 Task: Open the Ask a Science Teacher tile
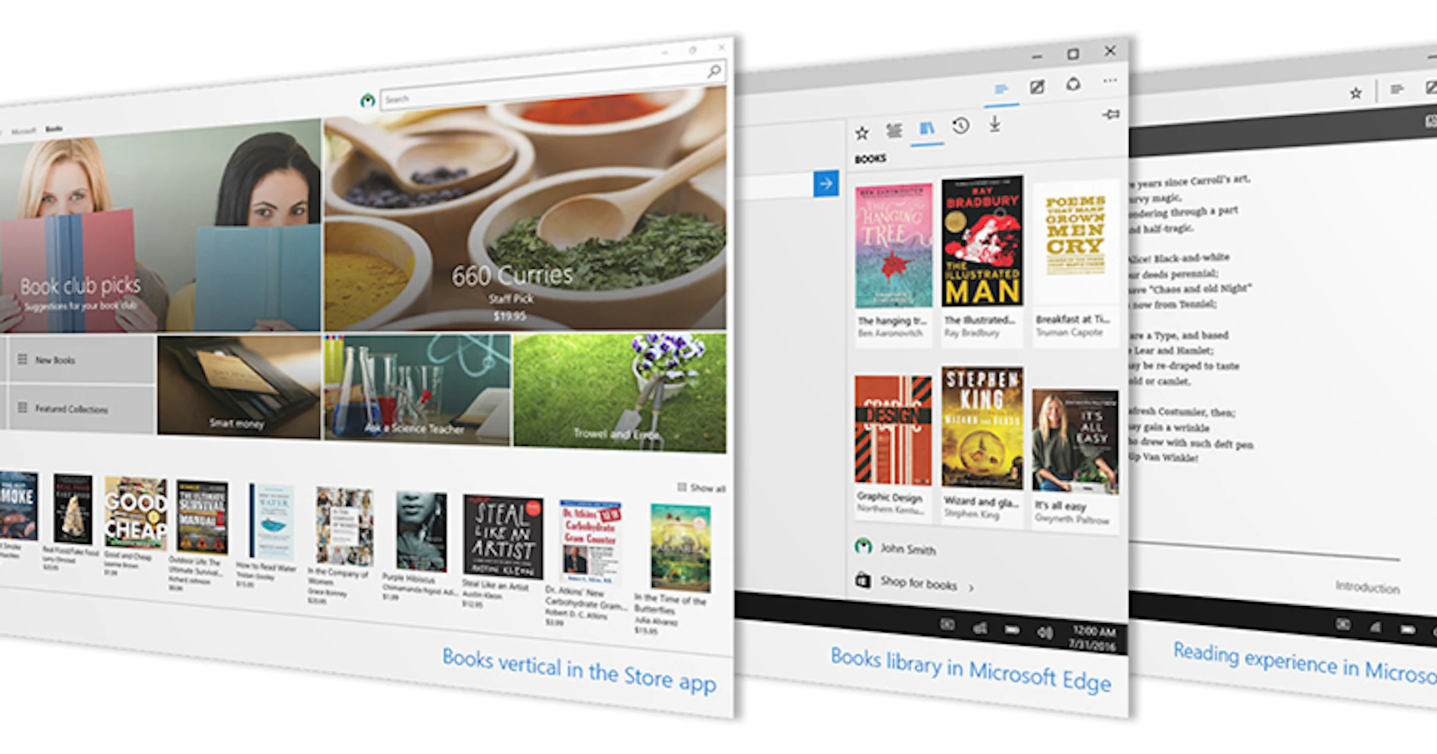tap(417, 390)
